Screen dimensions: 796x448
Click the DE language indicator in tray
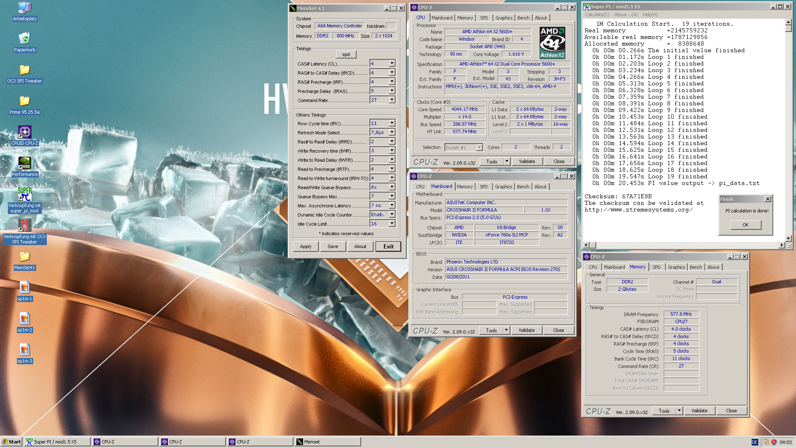point(755,442)
